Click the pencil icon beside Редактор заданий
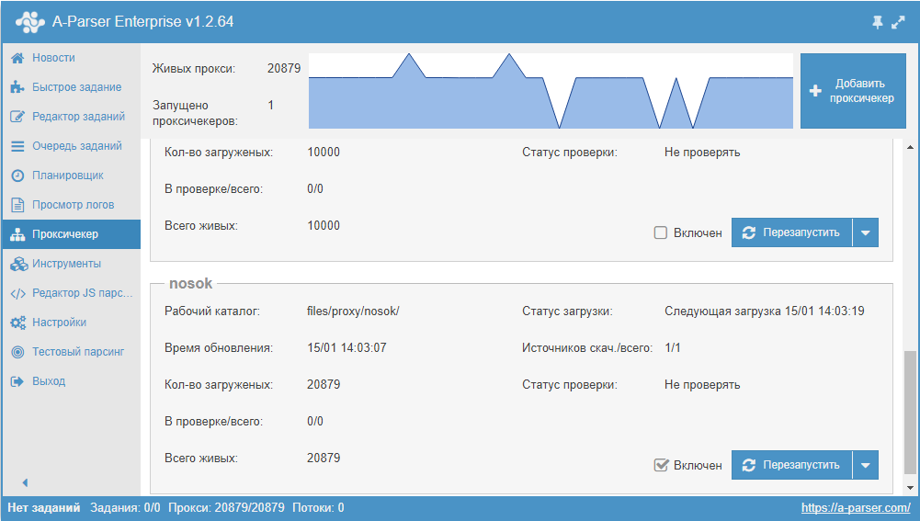The height and width of the screenshot is (521, 920). tap(17, 116)
